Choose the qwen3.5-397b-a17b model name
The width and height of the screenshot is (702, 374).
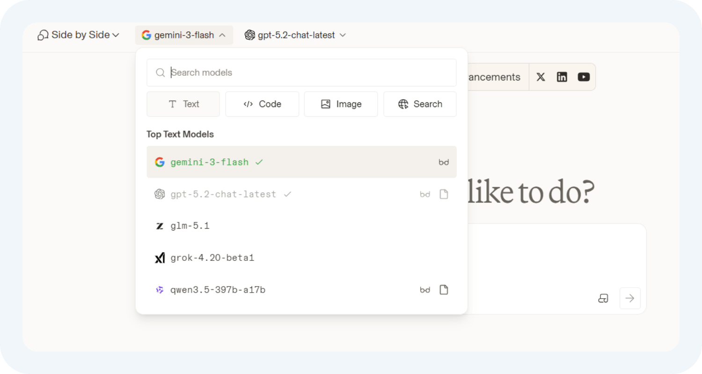(x=218, y=290)
